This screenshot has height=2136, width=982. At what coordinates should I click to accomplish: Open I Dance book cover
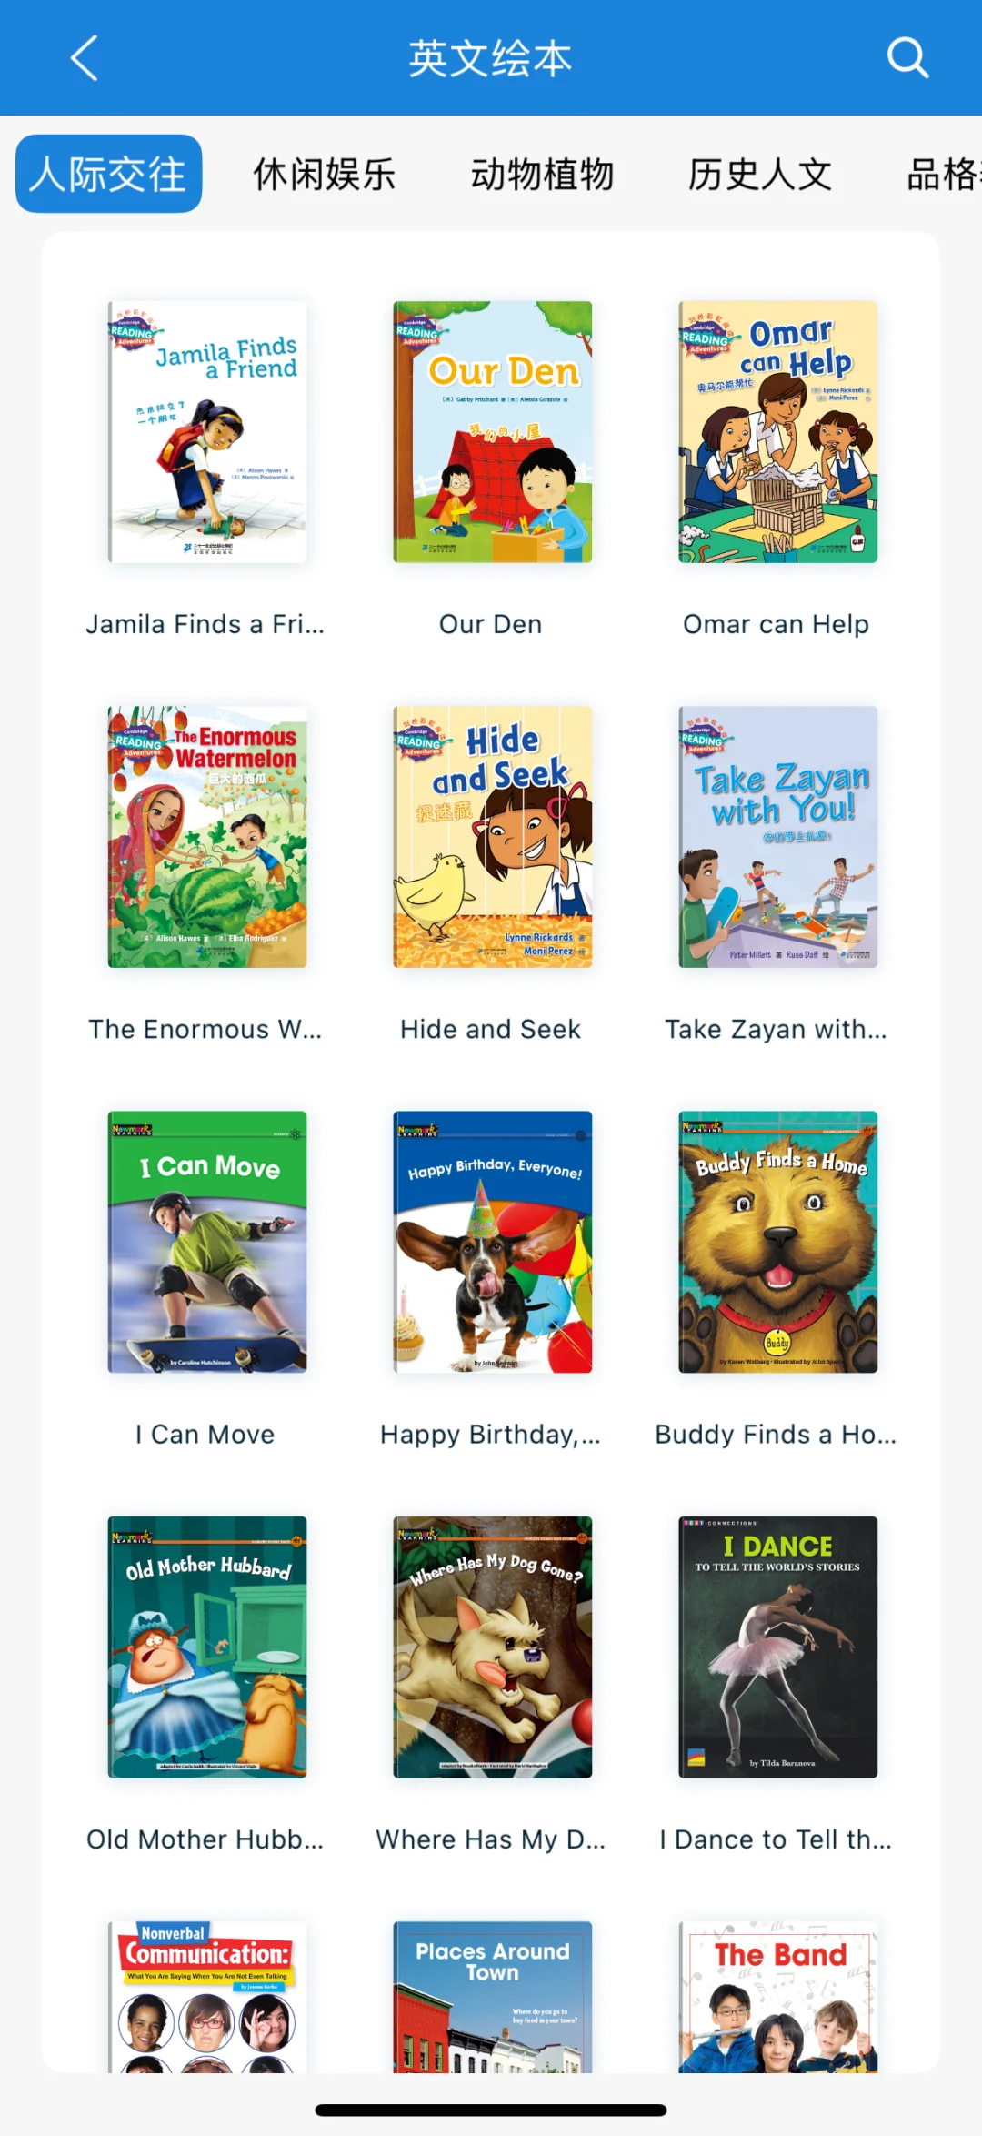(x=777, y=1647)
